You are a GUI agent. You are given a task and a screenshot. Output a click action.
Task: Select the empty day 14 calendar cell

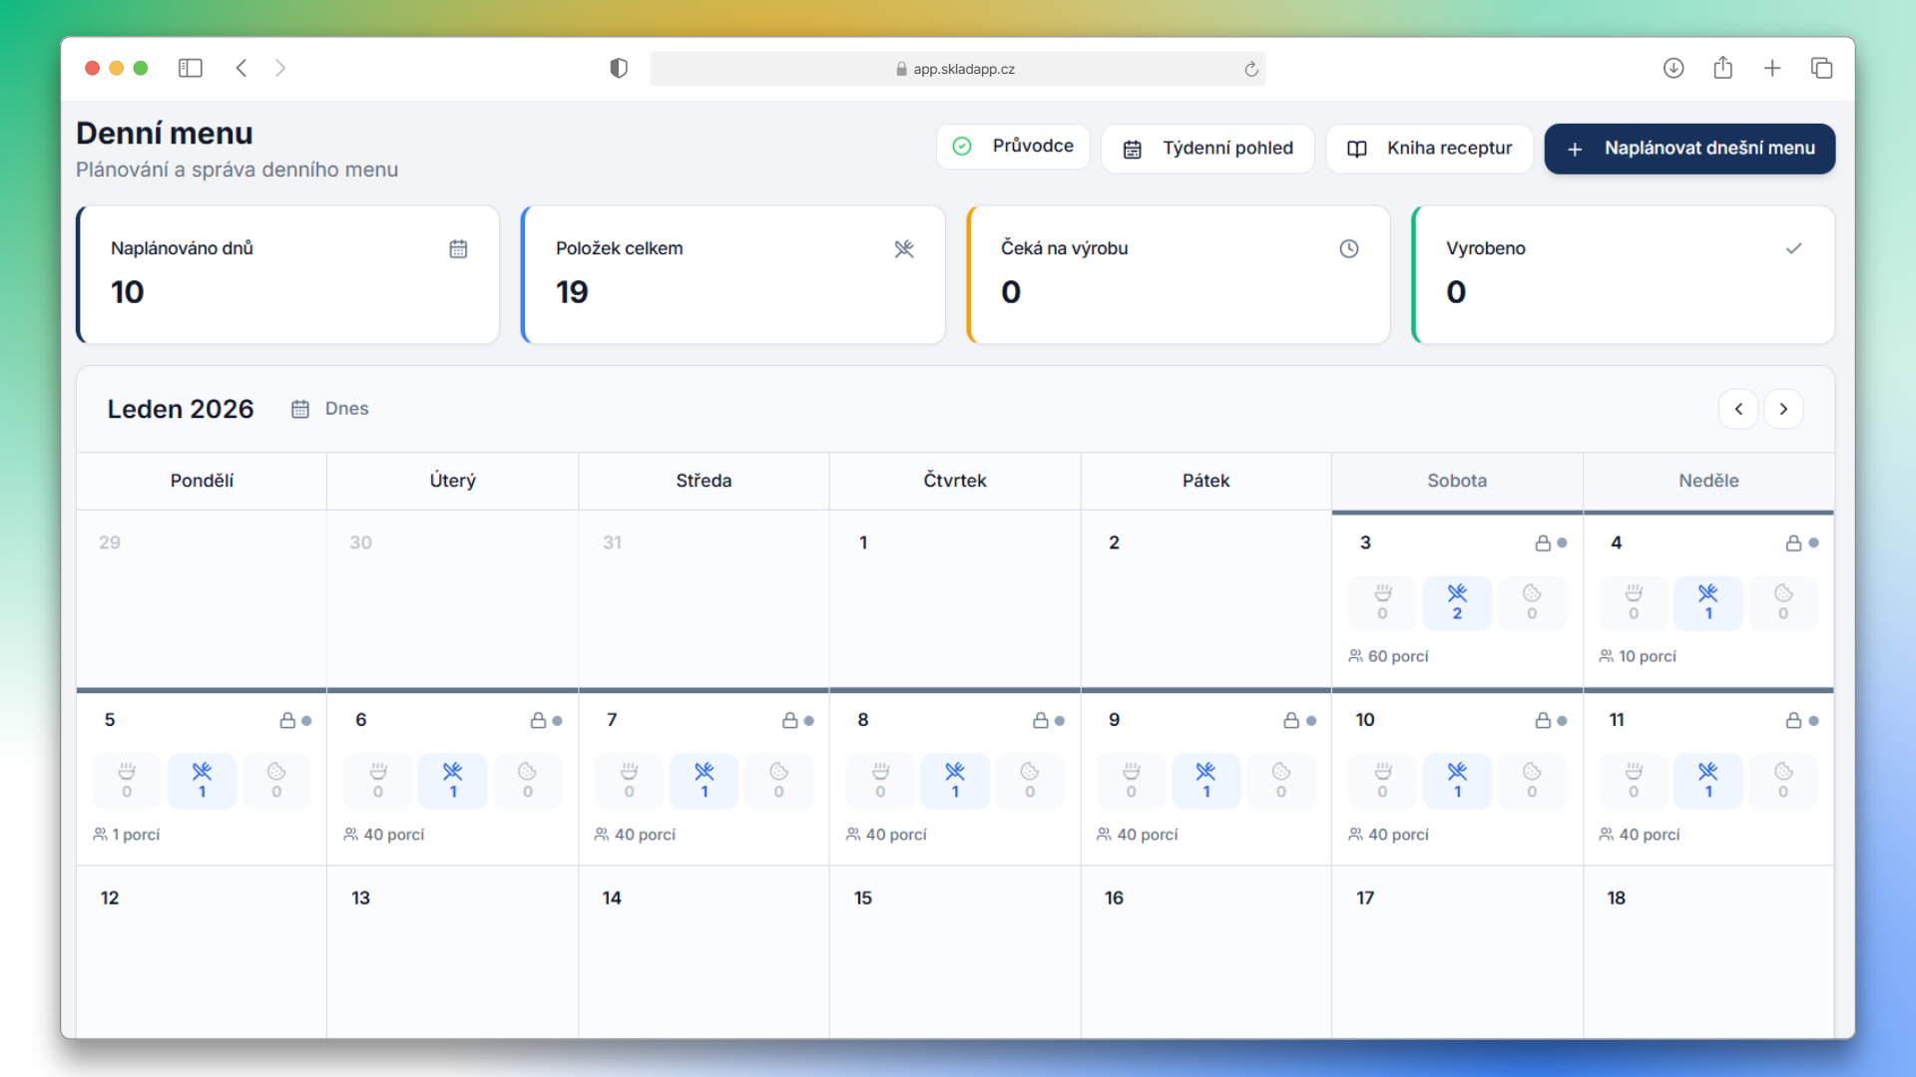point(704,952)
